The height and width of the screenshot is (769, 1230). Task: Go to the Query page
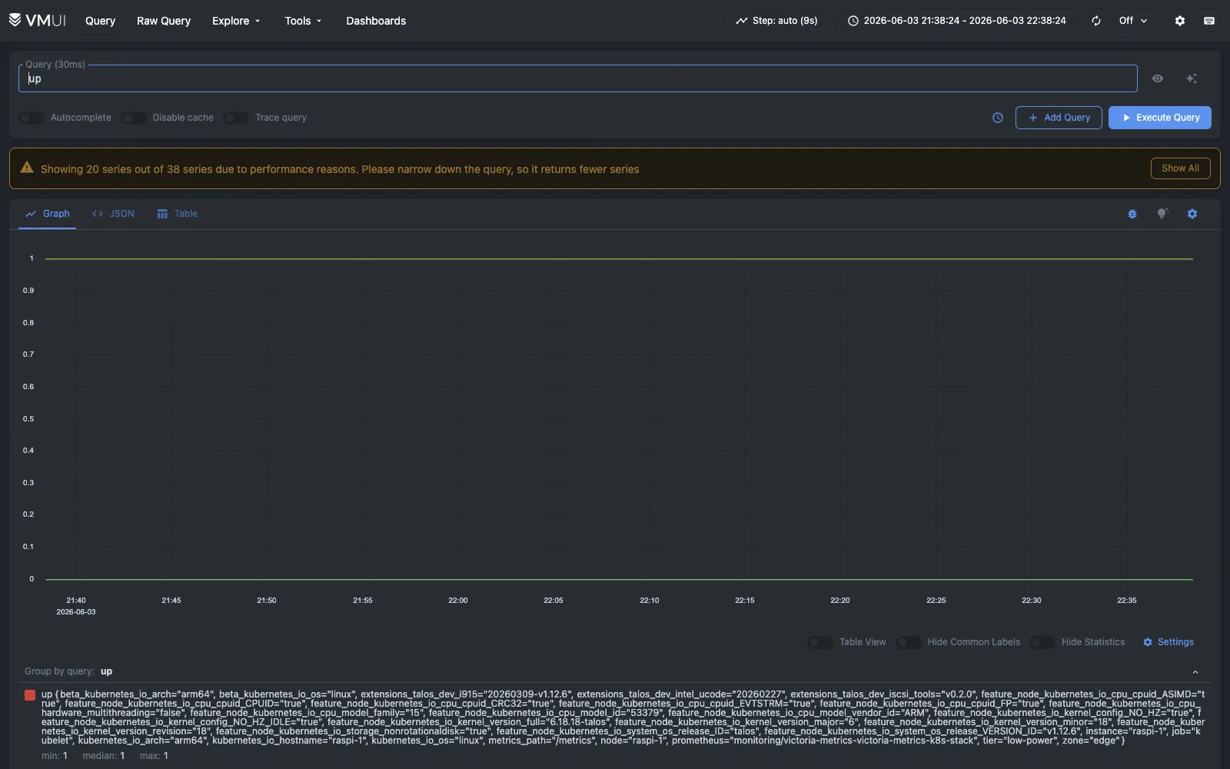100,21
